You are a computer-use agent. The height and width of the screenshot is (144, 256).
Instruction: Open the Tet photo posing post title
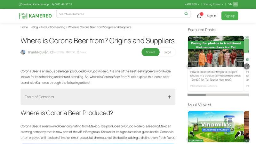215,76
